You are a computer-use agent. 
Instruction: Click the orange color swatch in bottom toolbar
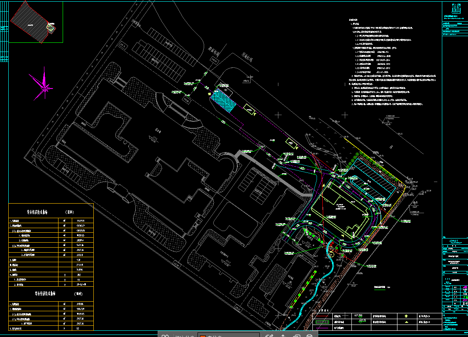click(203, 336)
